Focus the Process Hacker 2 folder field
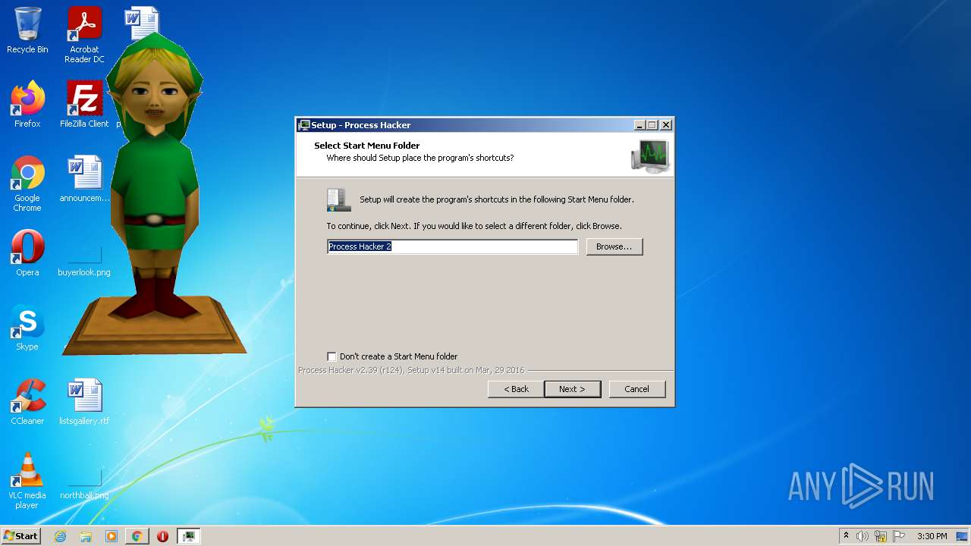Screen dimensions: 971x546 point(452,246)
